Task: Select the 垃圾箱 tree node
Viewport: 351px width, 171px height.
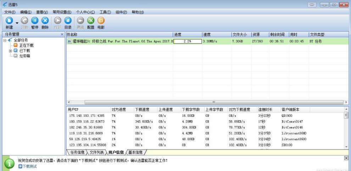Action: click(x=24, y=56)
